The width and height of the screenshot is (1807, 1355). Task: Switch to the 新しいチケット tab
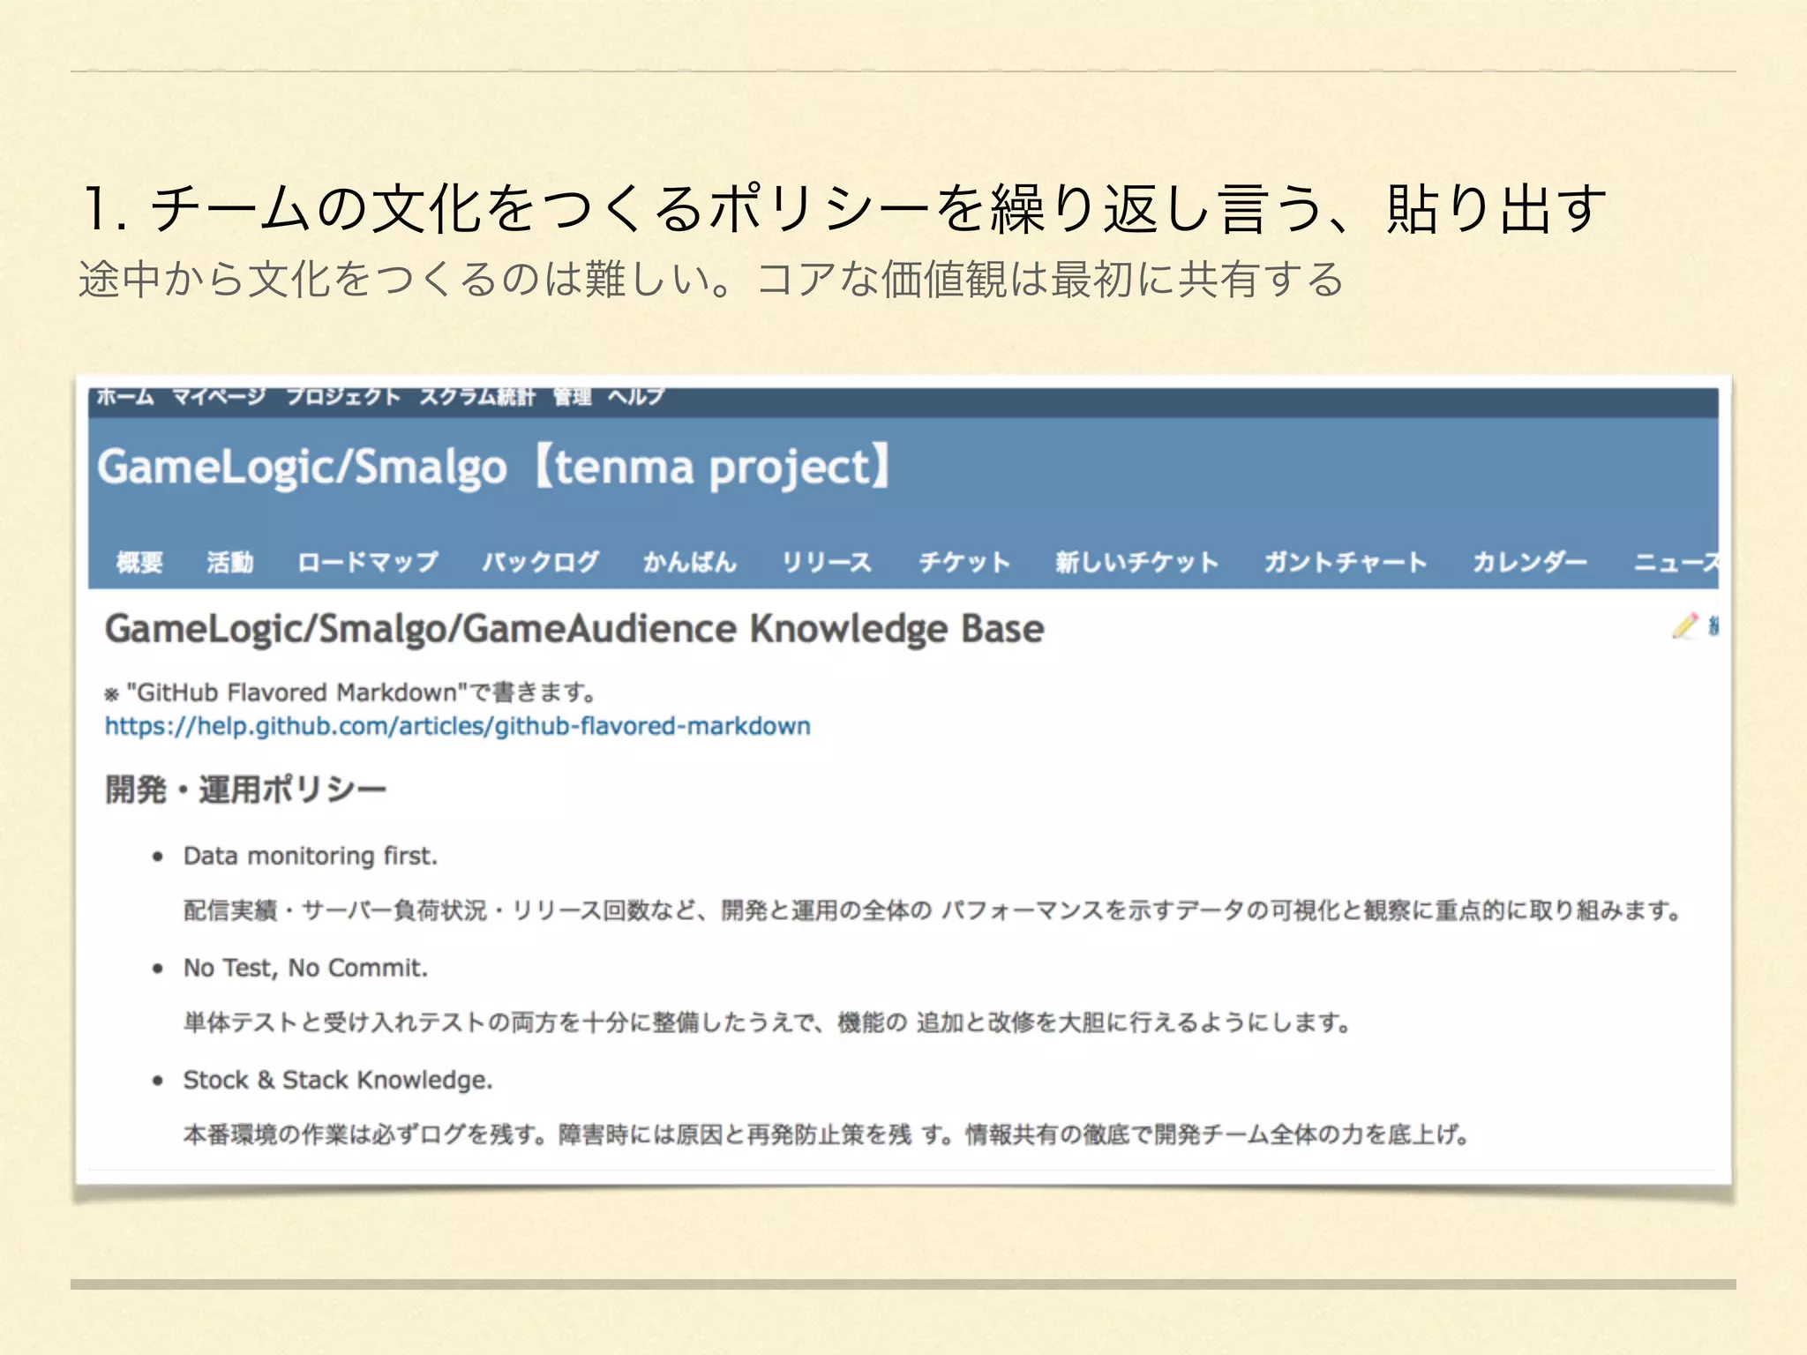coord(1137,562)
